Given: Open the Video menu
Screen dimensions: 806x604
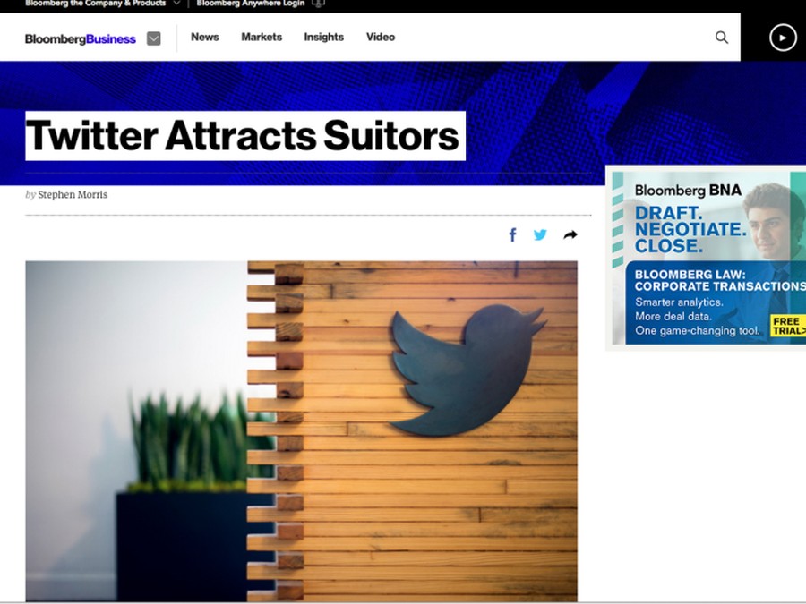Looking at the screenshot, I should (x=381, y=37).
